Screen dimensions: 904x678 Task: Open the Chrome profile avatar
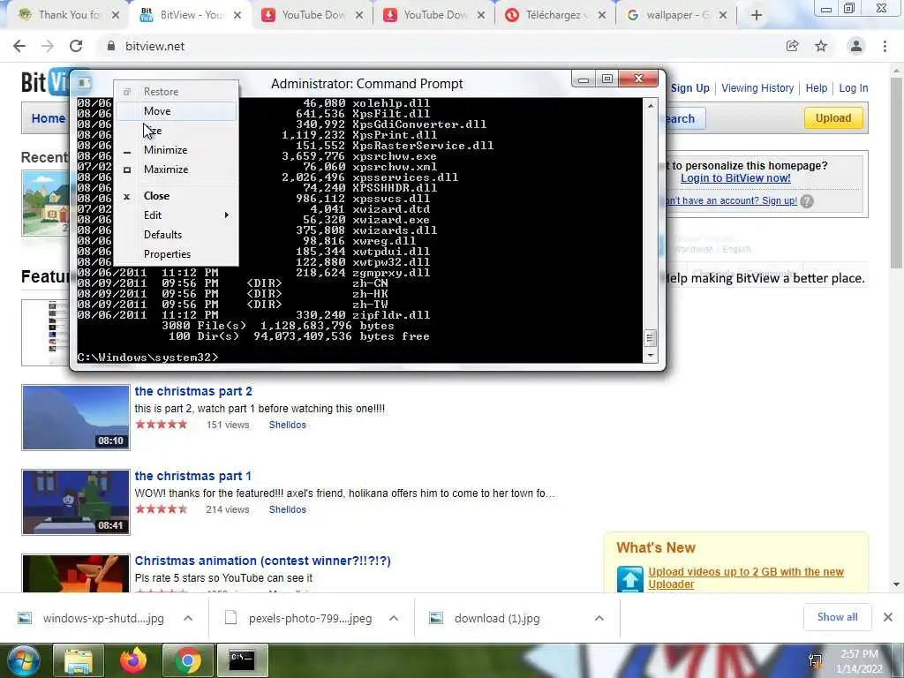coord(856,46)
